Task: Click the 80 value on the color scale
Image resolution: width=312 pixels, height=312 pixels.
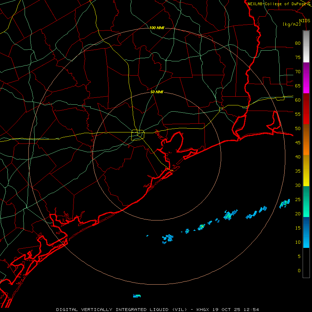Action: point(298,43)
